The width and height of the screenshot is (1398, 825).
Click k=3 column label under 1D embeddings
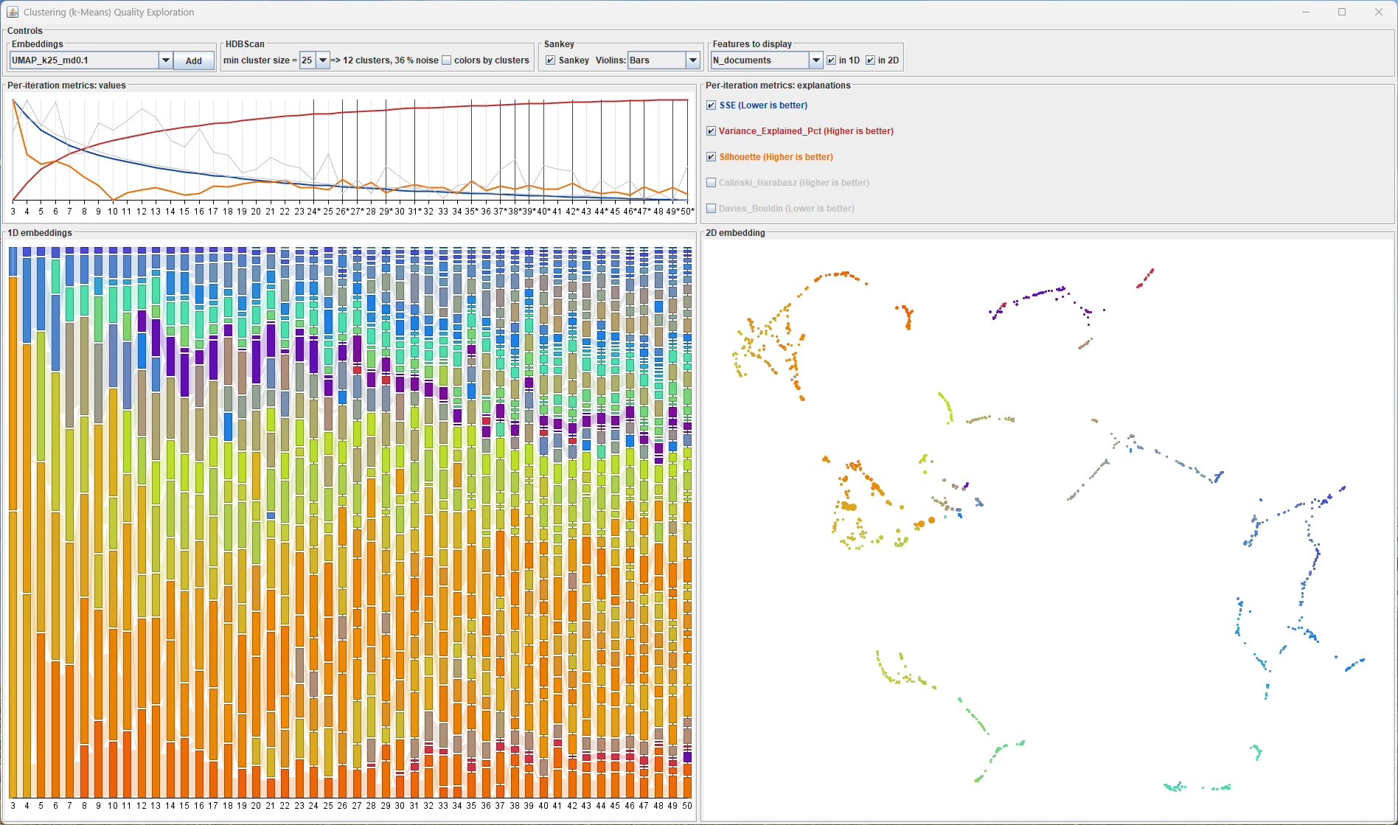pos(13,806)
